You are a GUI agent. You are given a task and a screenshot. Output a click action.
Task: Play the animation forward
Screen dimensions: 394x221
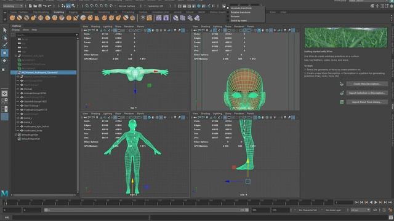click(376, 203)
